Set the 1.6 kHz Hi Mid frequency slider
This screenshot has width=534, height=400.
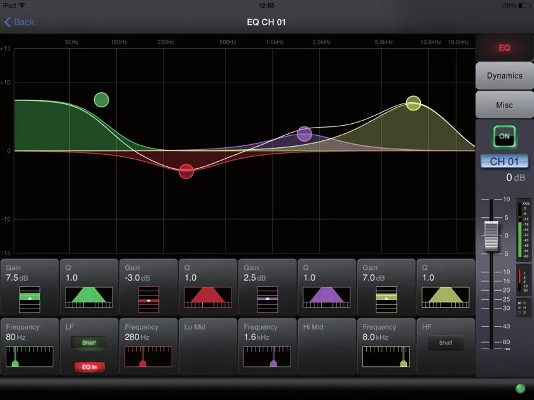point(268,356)
